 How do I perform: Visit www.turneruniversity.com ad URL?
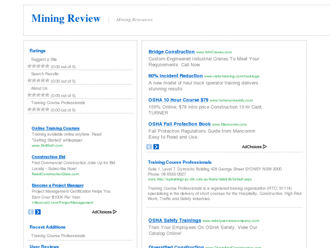[231, 100]
